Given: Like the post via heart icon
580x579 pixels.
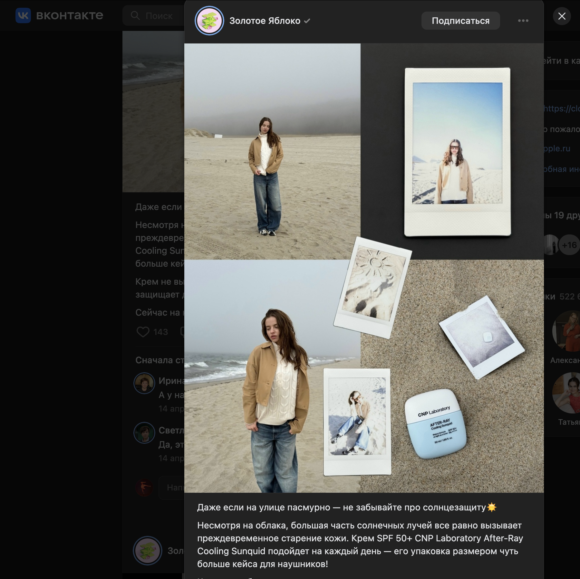Looking at the screenshot, I should point(143,332).
